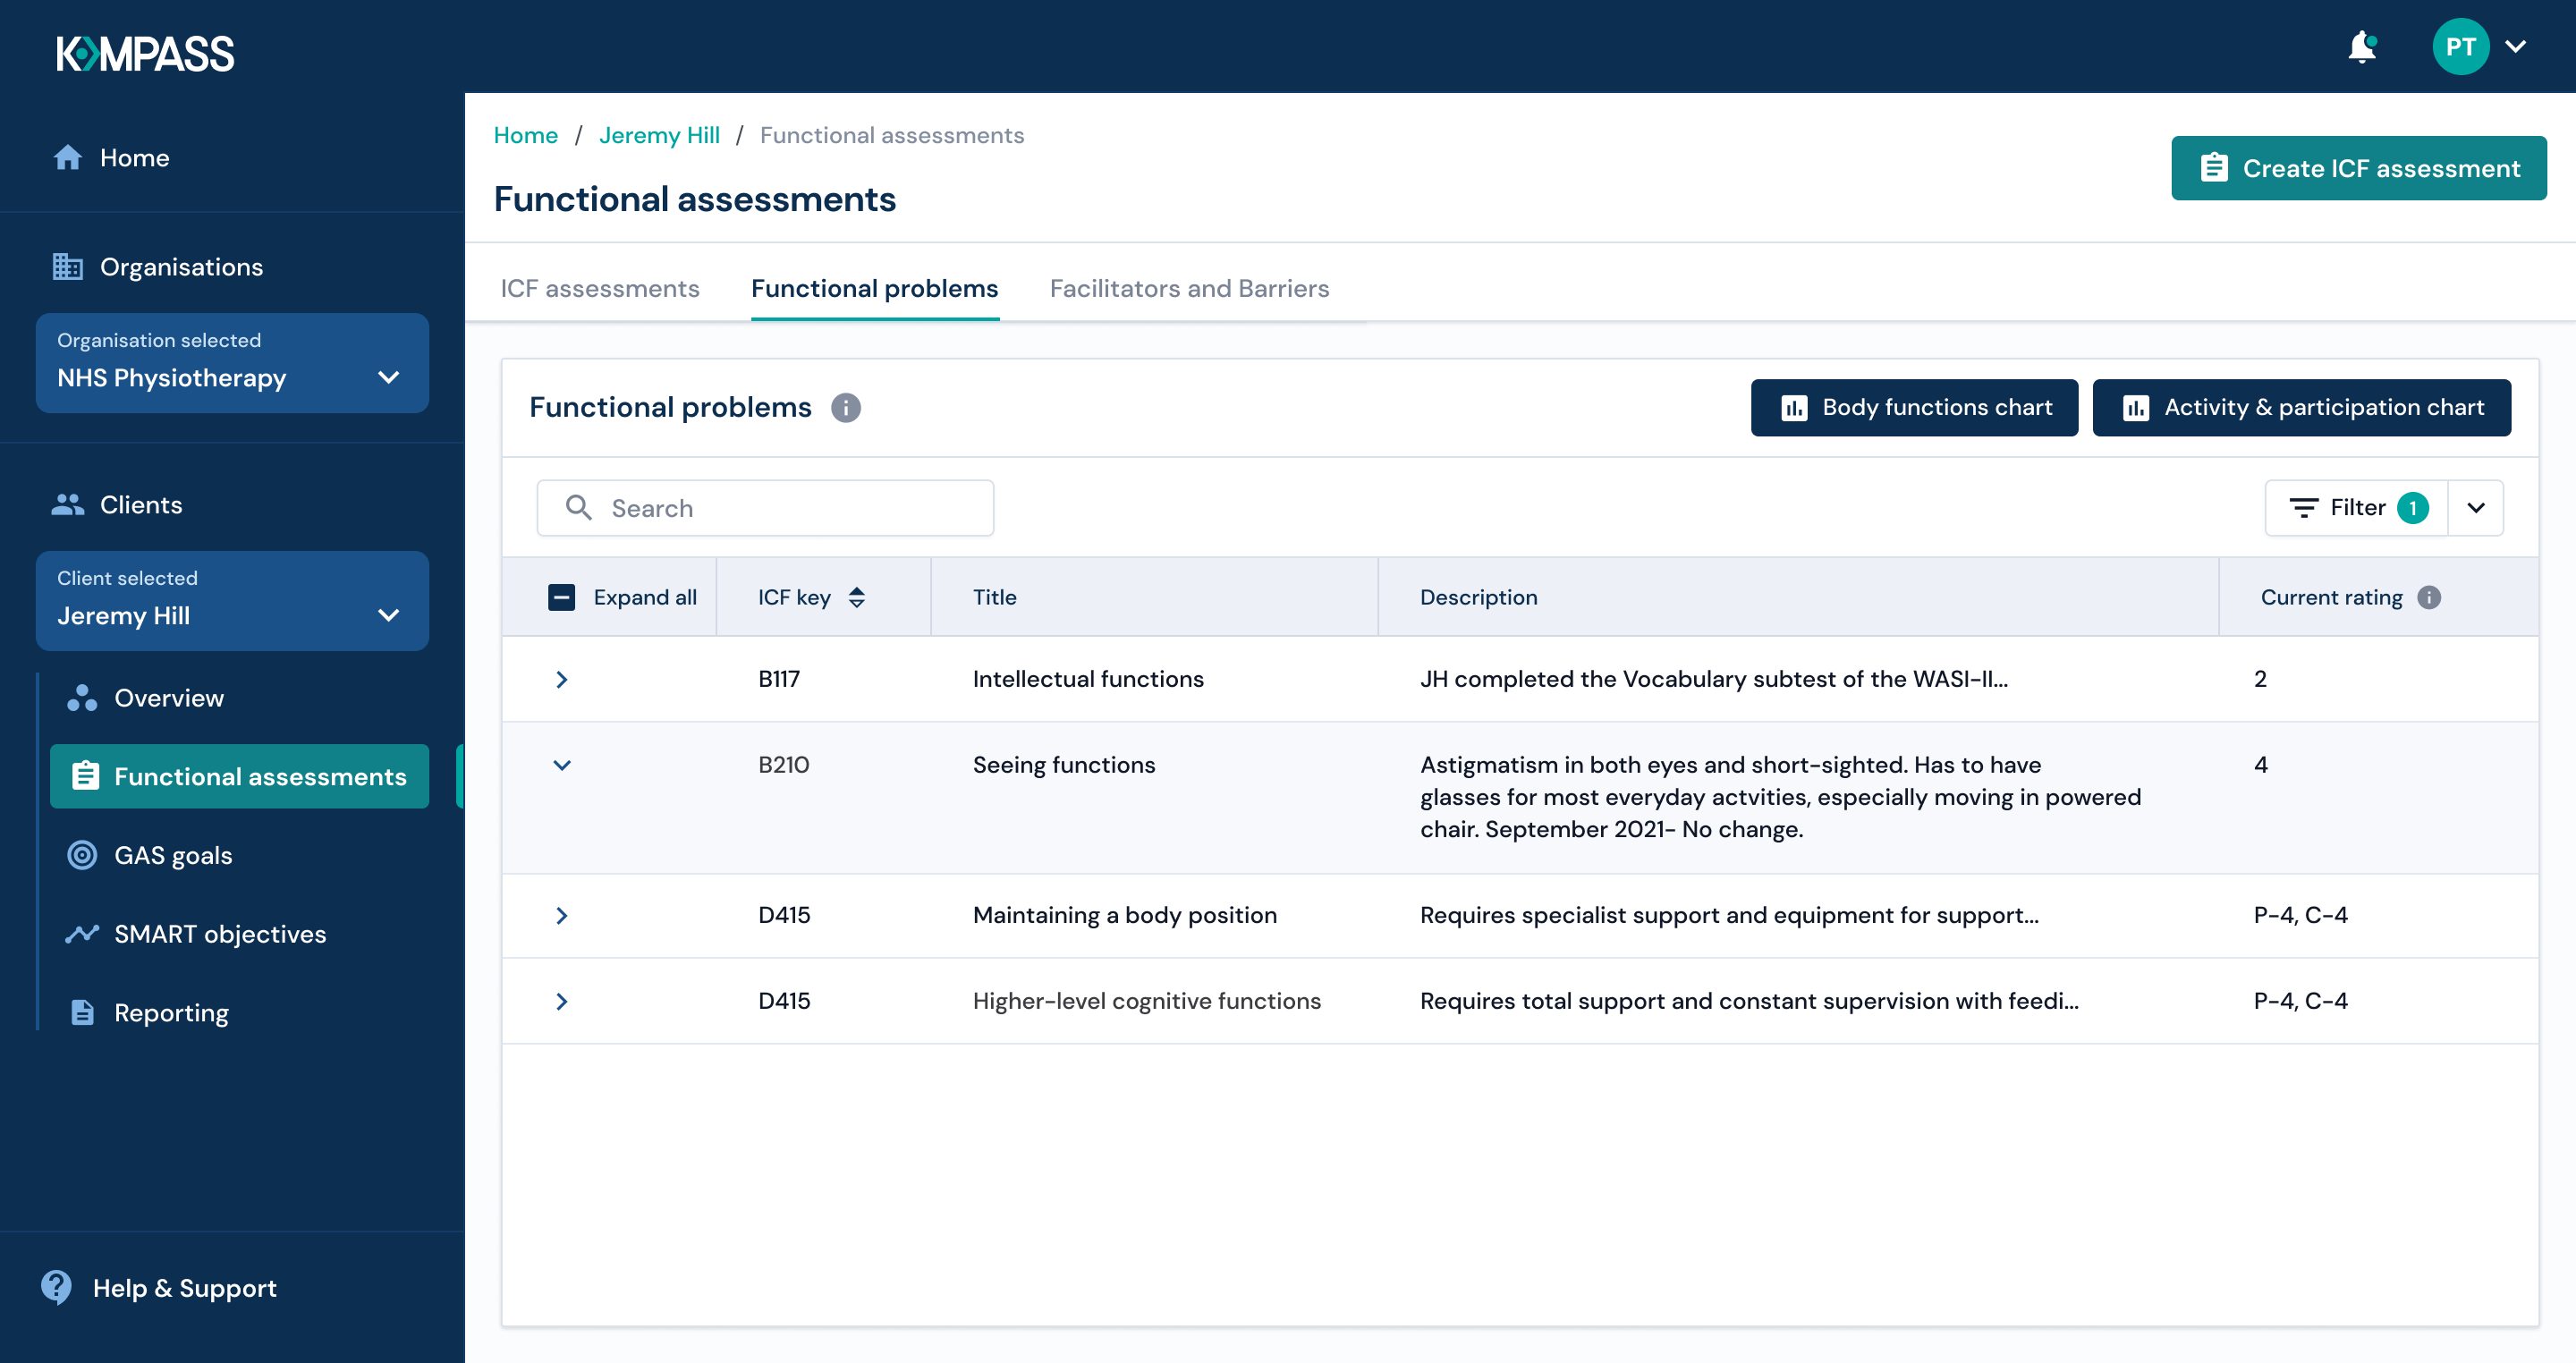Switch to the ICF assessments tab
Viewport: 2576px width, 1363px height.
600,288
